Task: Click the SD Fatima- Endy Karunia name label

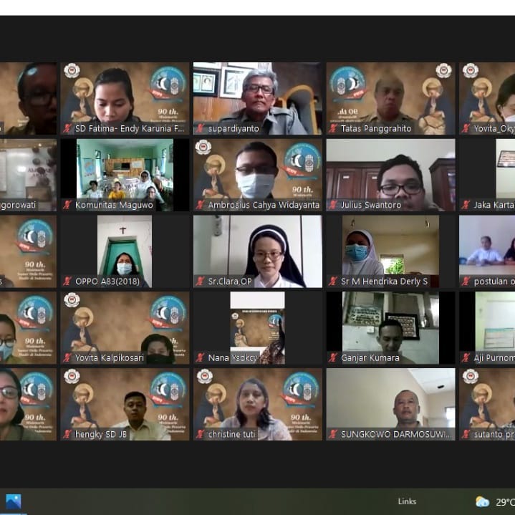Action: 130,129
